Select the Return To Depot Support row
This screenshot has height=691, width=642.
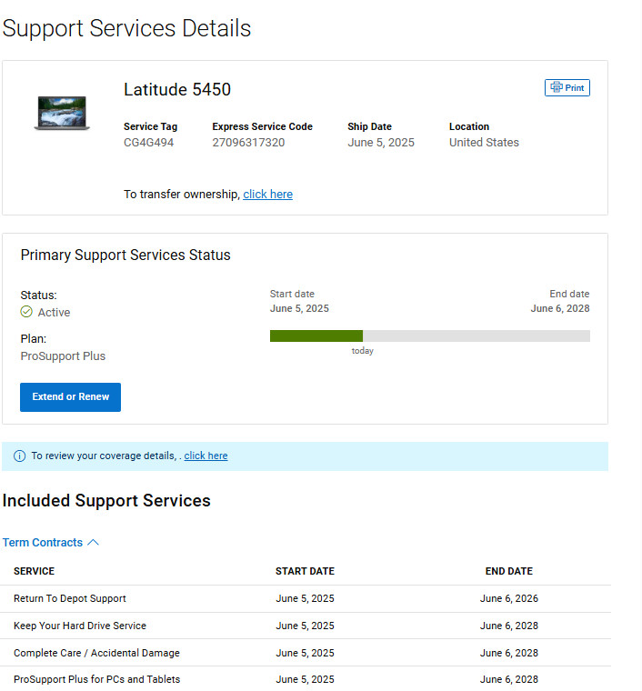coord(306,598)
